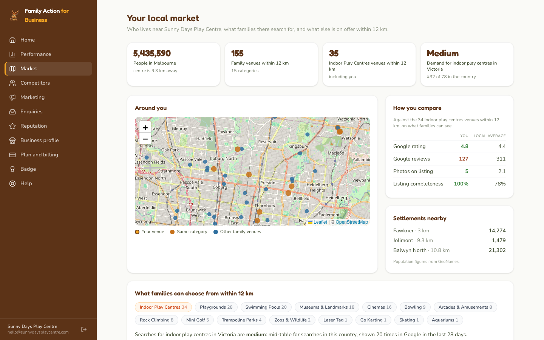Select the Skating 1 chip

pos(409,320)
